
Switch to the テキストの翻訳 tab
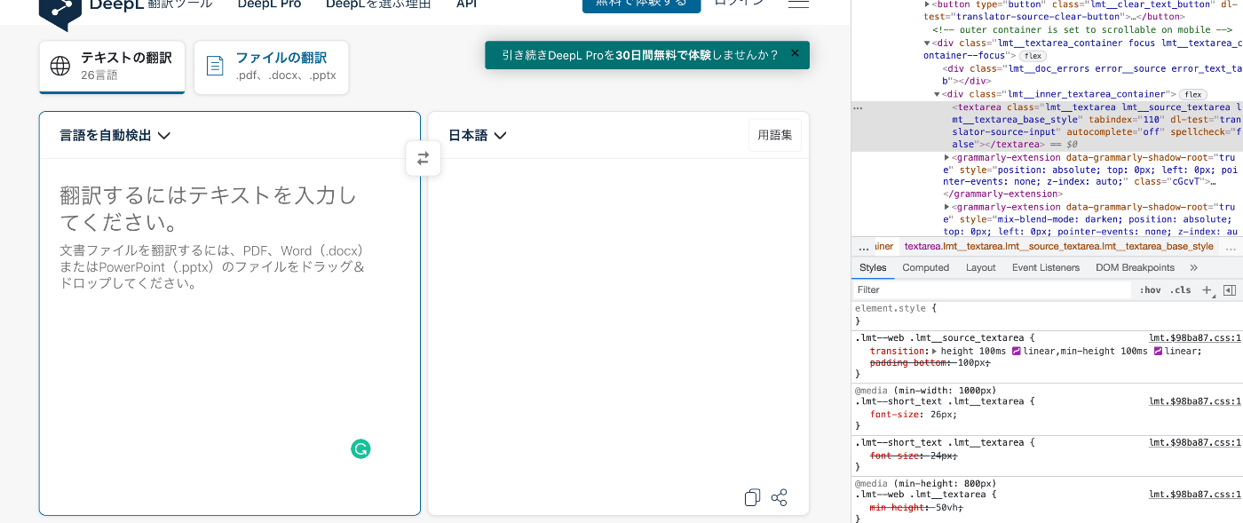point(112,67)
